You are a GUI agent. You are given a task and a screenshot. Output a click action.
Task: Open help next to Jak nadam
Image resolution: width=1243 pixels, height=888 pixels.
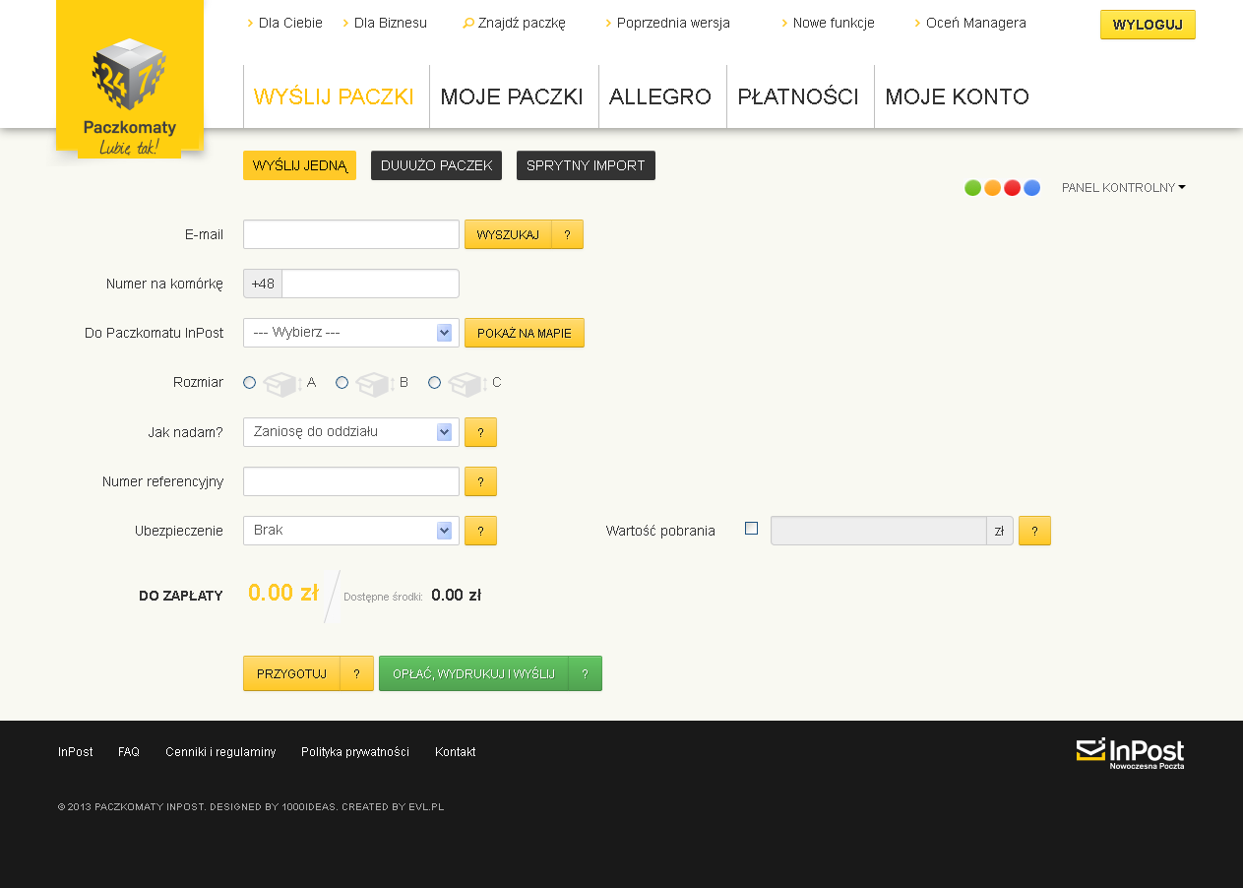tap(480, 432)
